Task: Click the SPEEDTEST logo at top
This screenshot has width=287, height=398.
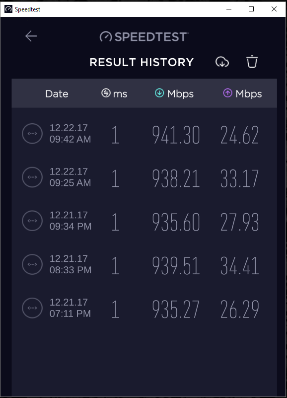Action: coord(144,37)
